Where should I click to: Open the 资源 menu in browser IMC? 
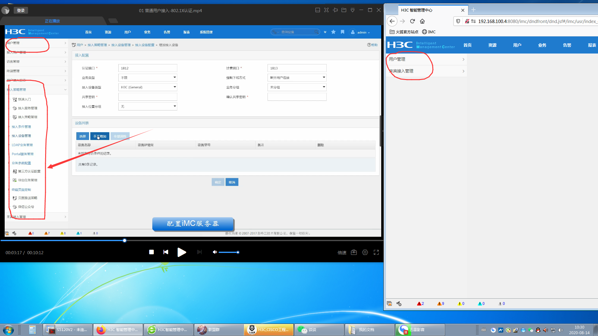492,45
